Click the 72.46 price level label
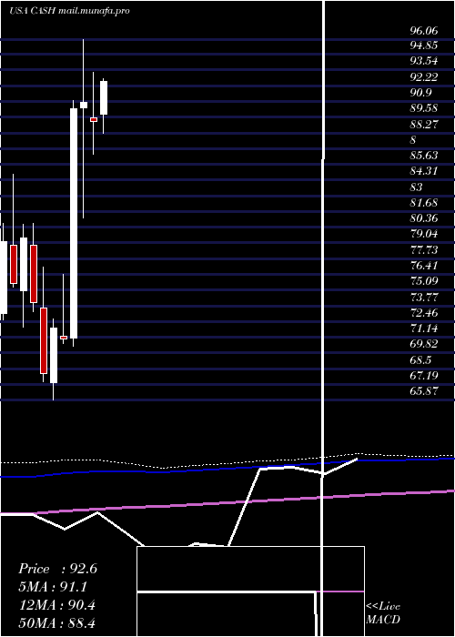The height and width of the screenshot is (637, 455). 424,313
